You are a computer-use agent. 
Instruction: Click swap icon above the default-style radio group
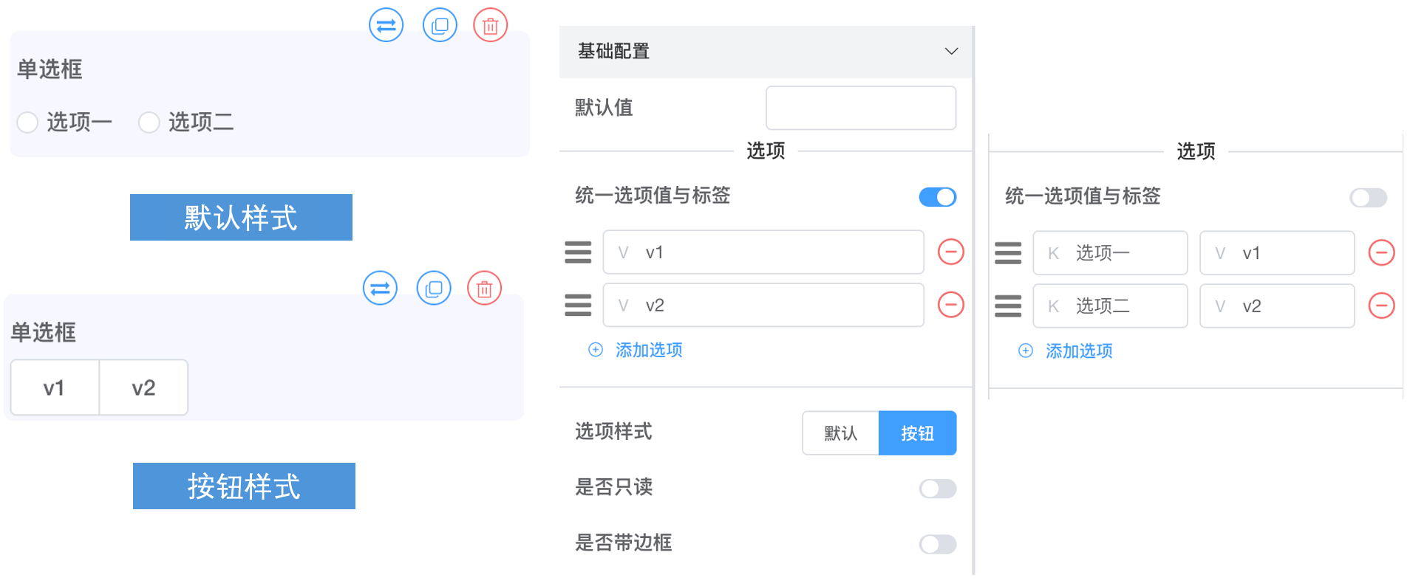click(386, 25)
